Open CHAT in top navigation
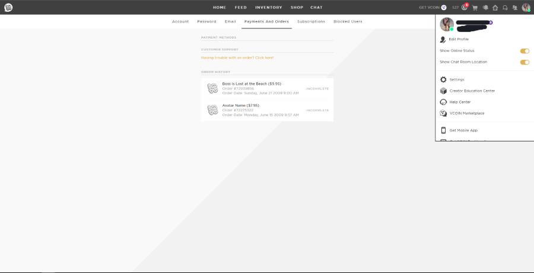Screen dimensions: 534x273 pyautogui.click(x=316, y=8)
